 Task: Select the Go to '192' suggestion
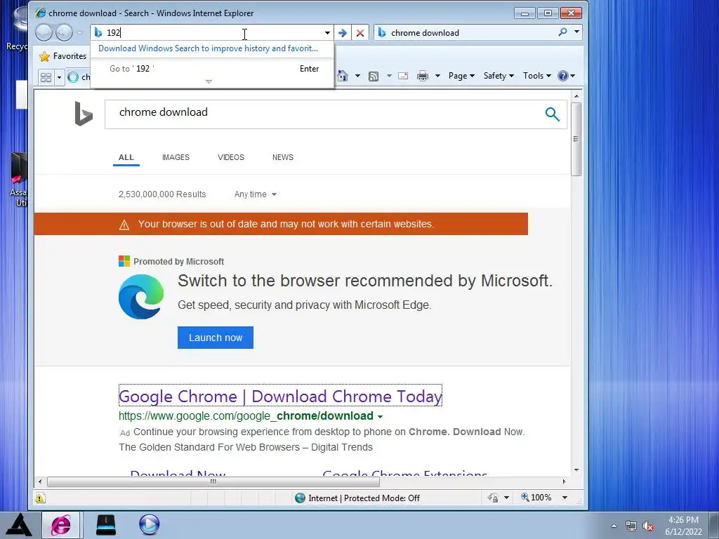212,69
